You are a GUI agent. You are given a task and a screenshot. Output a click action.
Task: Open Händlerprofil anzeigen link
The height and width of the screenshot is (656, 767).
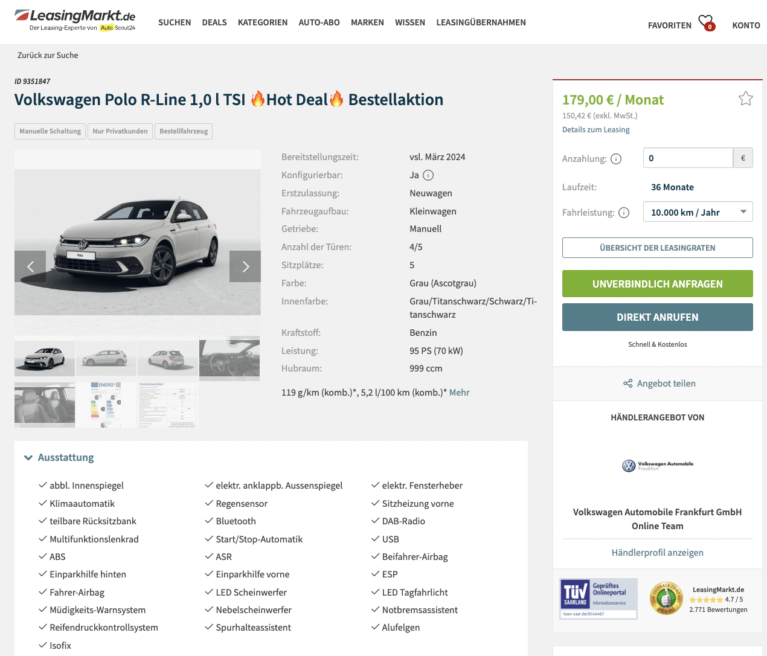658,553
